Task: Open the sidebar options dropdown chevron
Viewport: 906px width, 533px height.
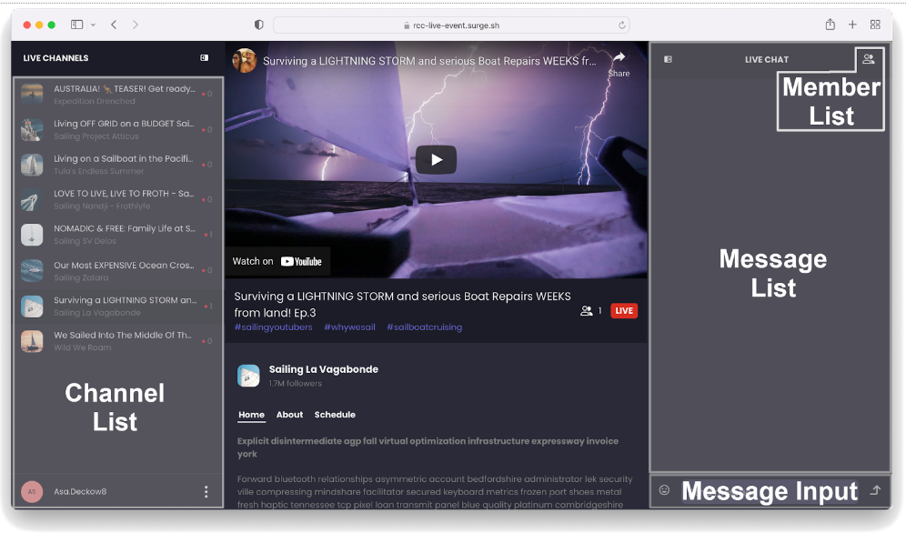Action: 93,25
